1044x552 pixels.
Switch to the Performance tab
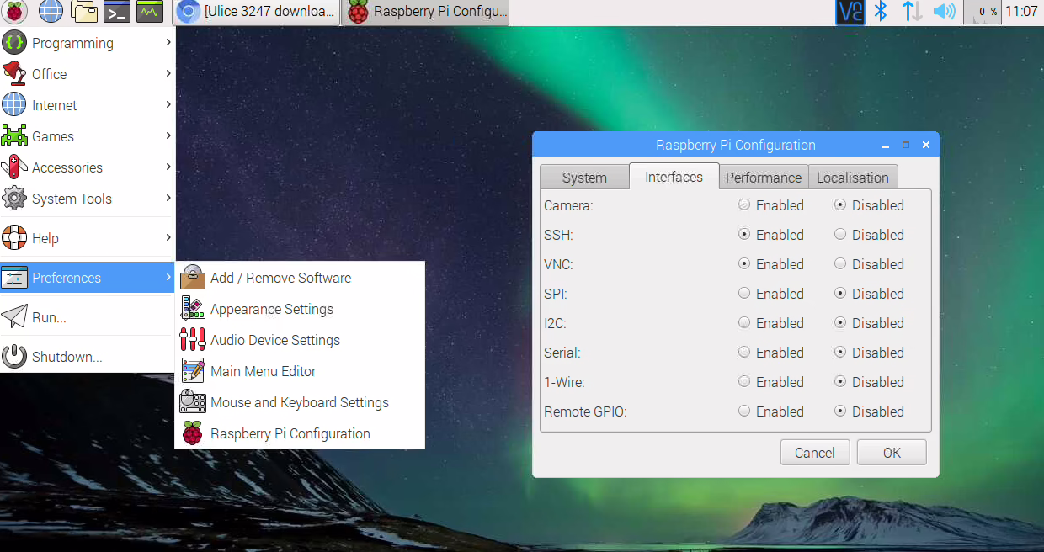pyautogui.click(x=763, y=178)
